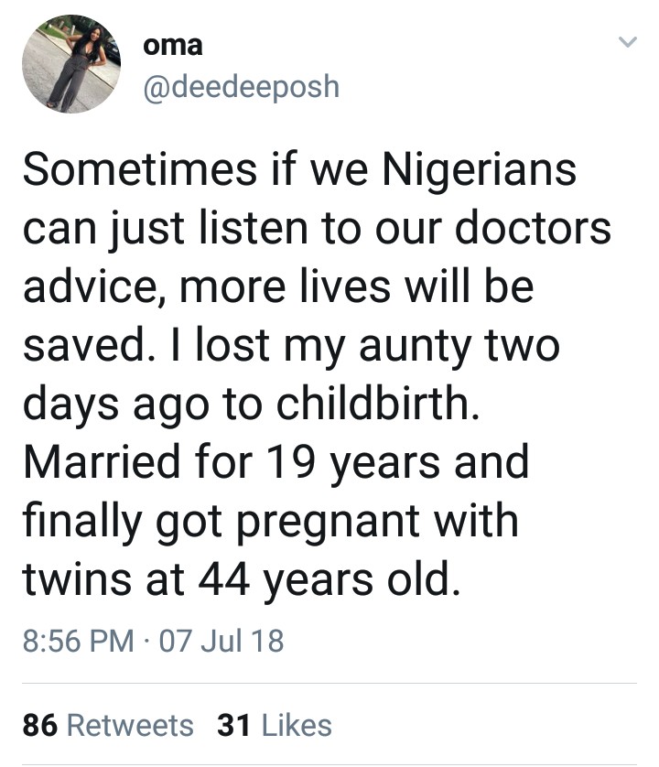Click the line "Married for 19 years and"
The height and width of the screenshot is (767, 659).
click(275, 462)
